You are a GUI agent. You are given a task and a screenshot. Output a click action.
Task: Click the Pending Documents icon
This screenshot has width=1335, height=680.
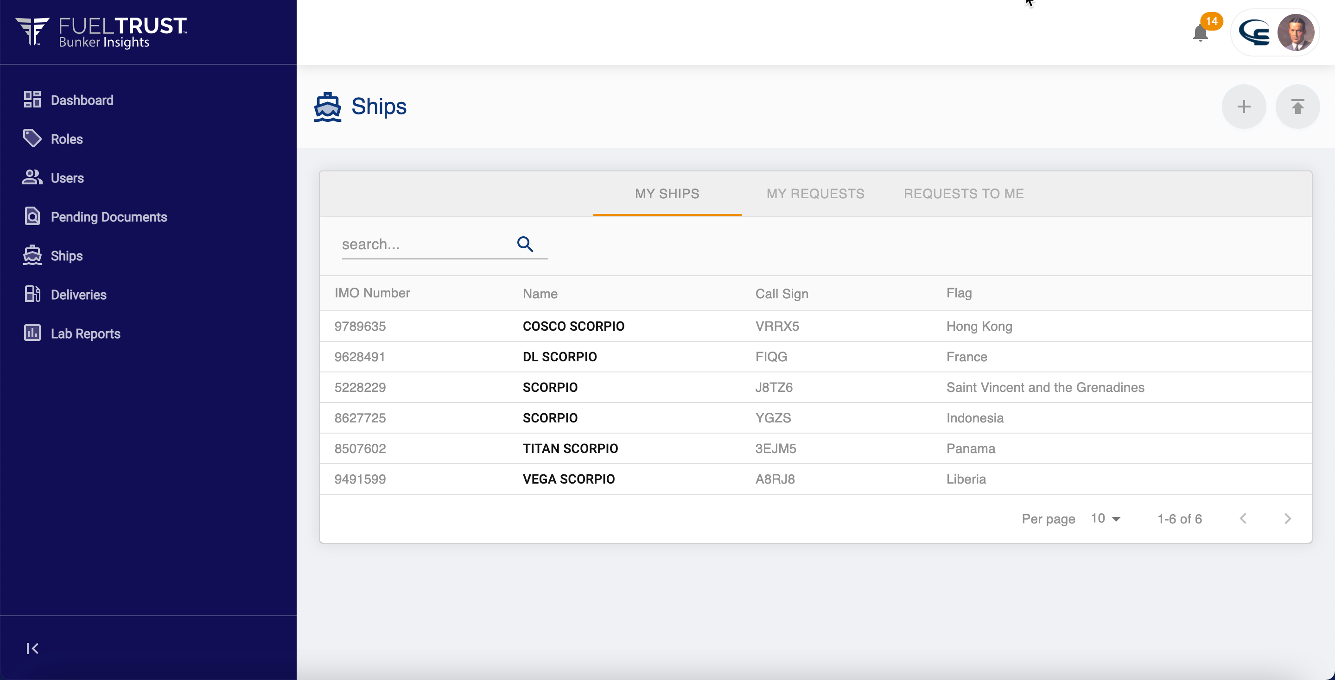[32, 216]
